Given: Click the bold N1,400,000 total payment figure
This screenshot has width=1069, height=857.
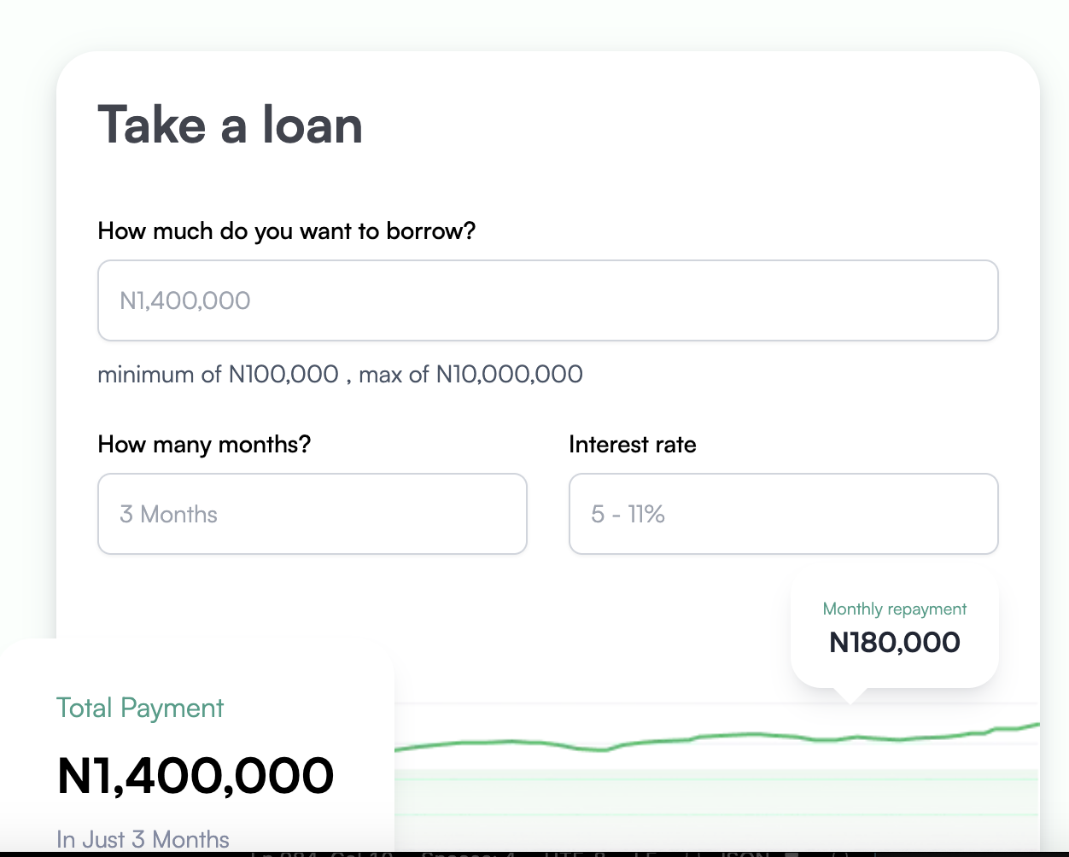Looking at the screenshot, I should (x=196, y=775).
